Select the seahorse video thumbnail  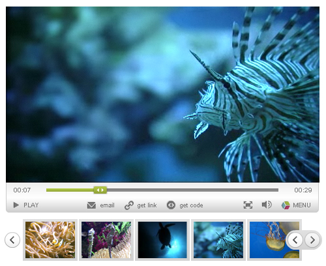coord(106,240)
